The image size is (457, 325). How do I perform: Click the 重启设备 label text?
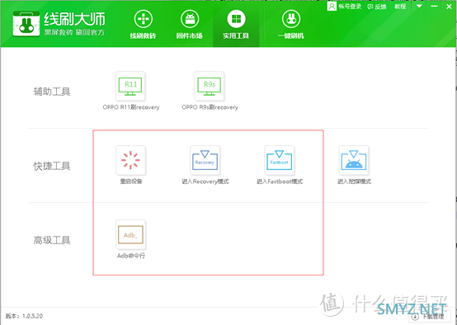131,181
